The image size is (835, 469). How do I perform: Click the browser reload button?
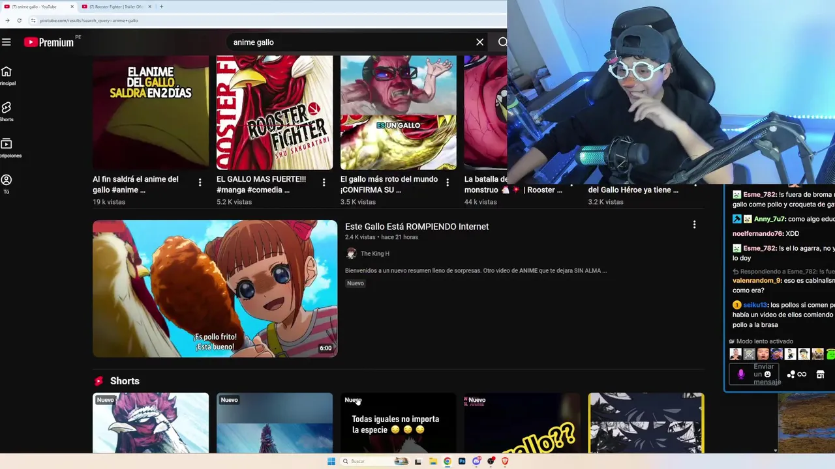[x=19, y=20]
